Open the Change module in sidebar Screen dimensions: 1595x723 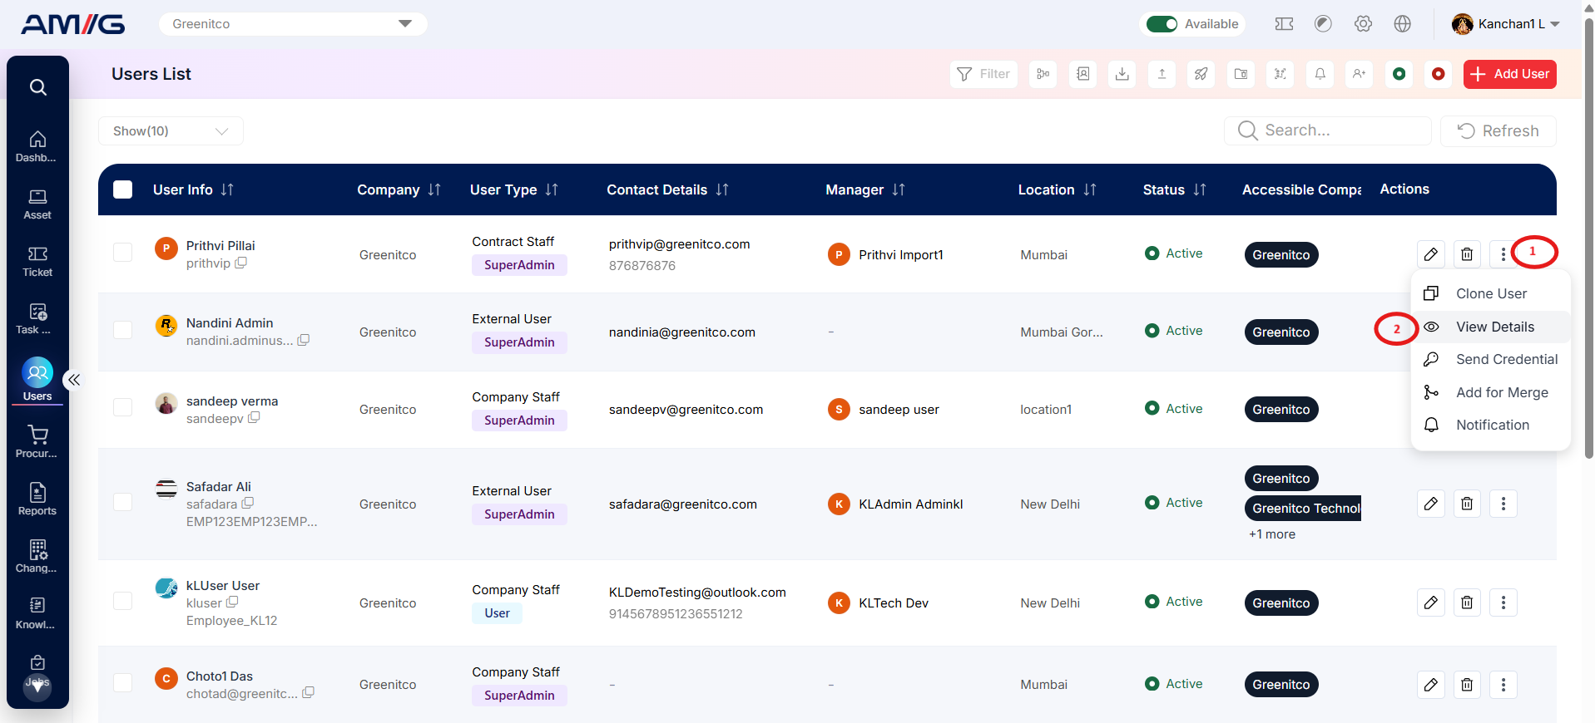(37, 557)
